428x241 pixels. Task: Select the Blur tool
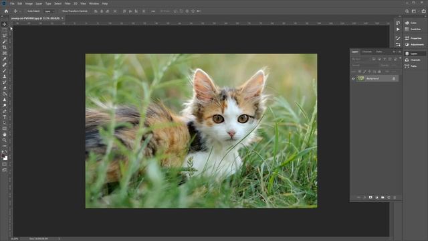tap(5, 100)
